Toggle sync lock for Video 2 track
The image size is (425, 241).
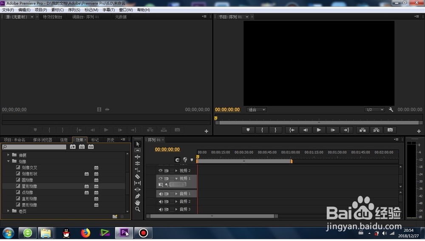tap(167, 170)
